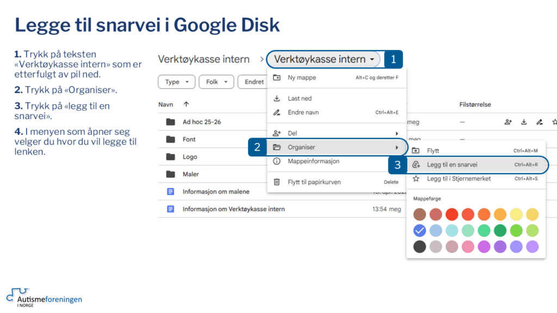Screen dimensions: 557x313
Task: Click the Mappeinformasjon info circle icon
Action: tap(277, 161)
